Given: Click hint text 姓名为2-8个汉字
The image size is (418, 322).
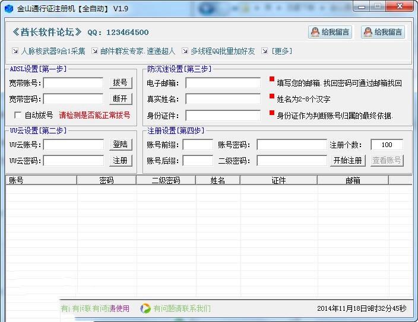Looking at the screenshot, I should tap(303, 100).
